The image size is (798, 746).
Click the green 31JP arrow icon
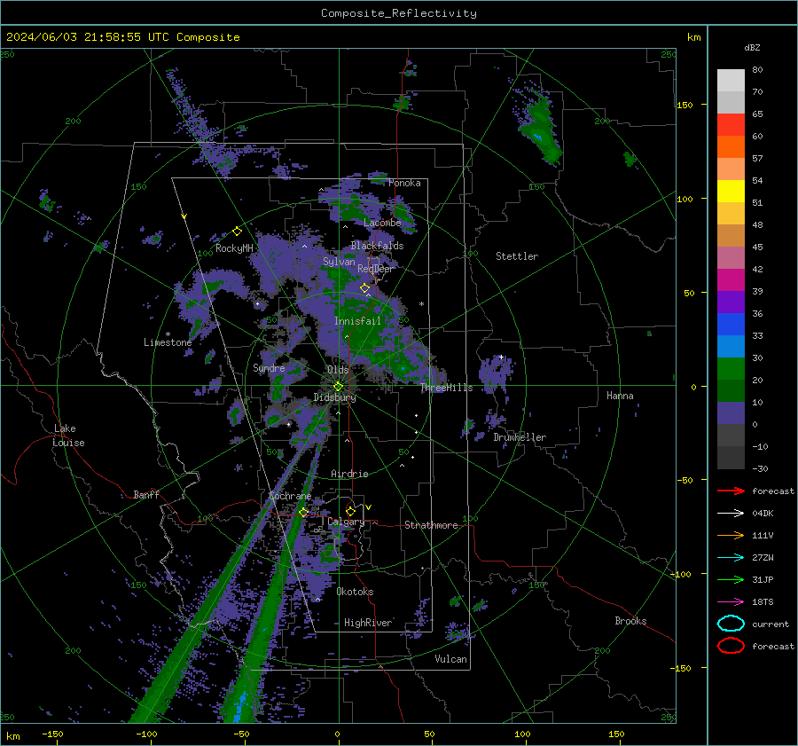[731, 579]
